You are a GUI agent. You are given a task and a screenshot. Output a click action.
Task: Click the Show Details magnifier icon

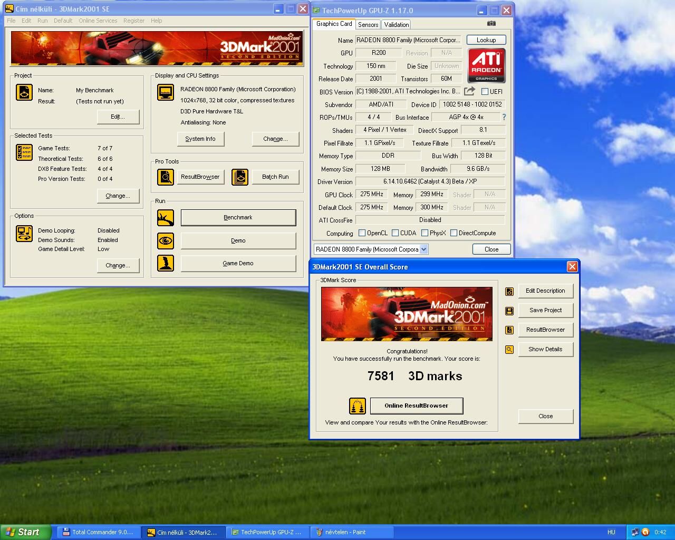(x=509, y=350)
